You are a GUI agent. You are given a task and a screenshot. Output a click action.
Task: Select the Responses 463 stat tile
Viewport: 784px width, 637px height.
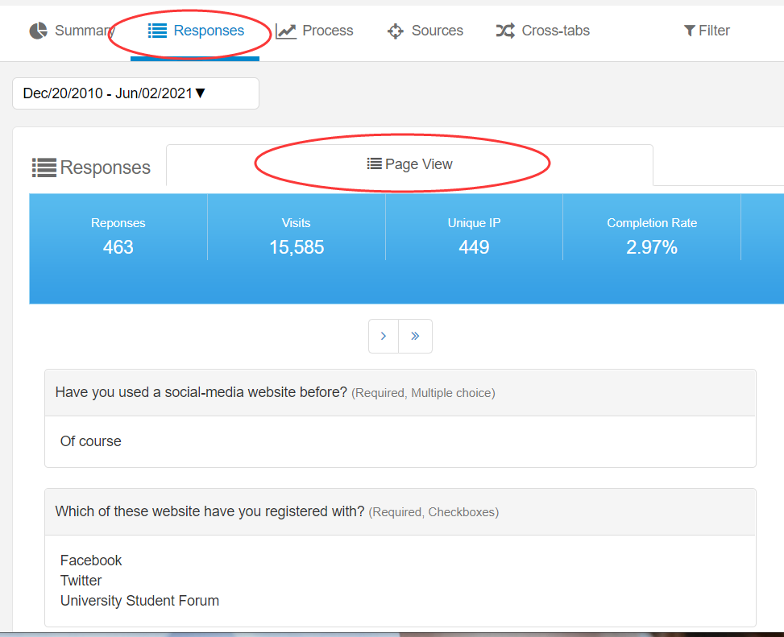point(118,237)
